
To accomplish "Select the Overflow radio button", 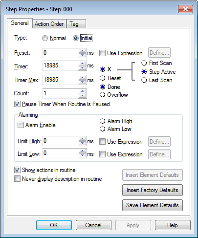I will coord(102,95).
